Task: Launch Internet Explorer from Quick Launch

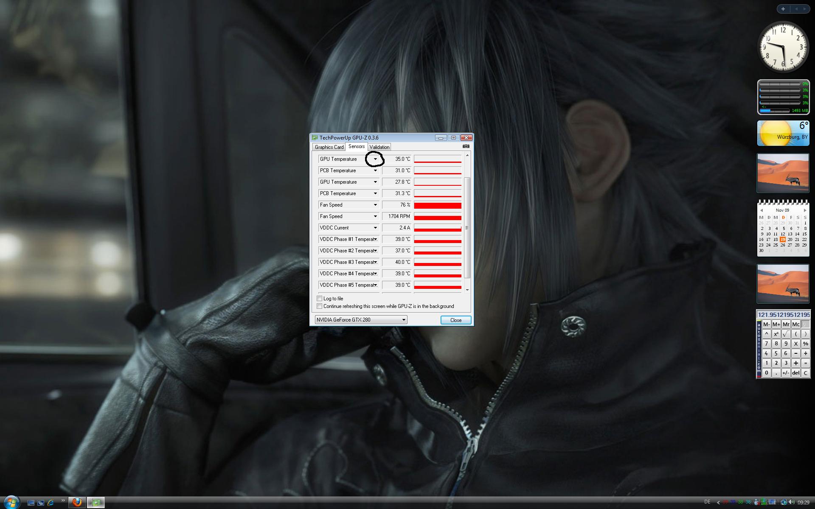Action: click(51, 503)
